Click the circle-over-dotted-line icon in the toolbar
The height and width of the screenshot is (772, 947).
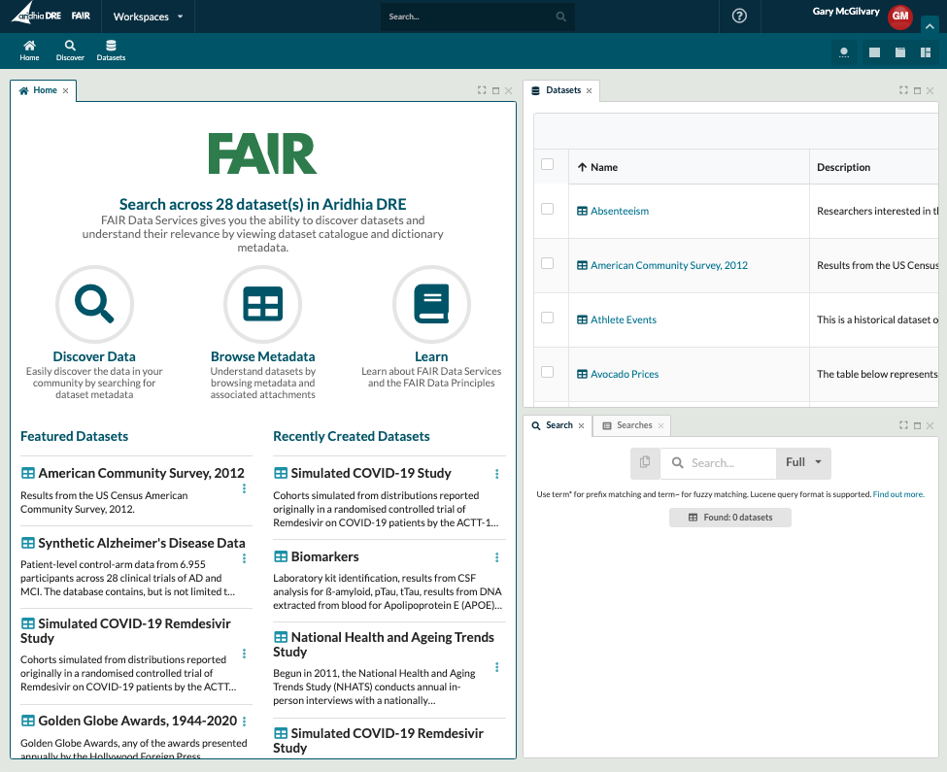844,52
